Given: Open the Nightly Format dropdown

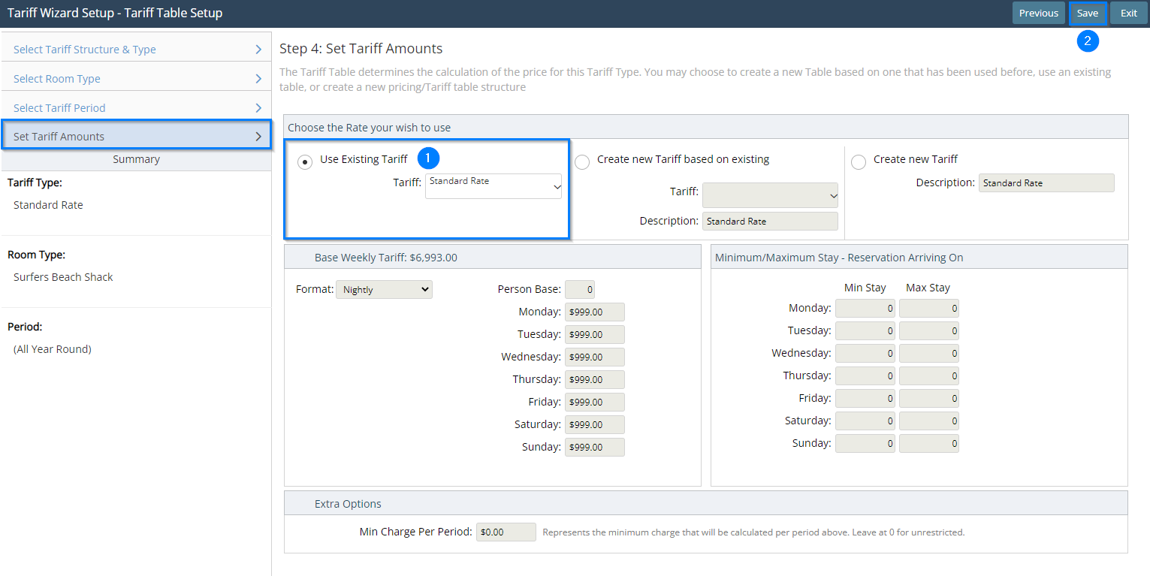Looking at the screenshot, I should coord(384,290).
